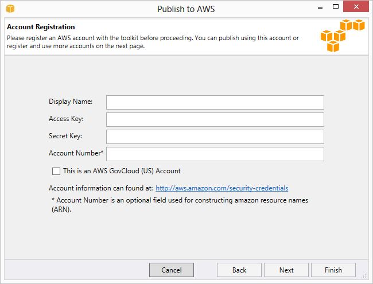Click the 'Access Key:' label
The image size is (373, 284).
(66, 119)
